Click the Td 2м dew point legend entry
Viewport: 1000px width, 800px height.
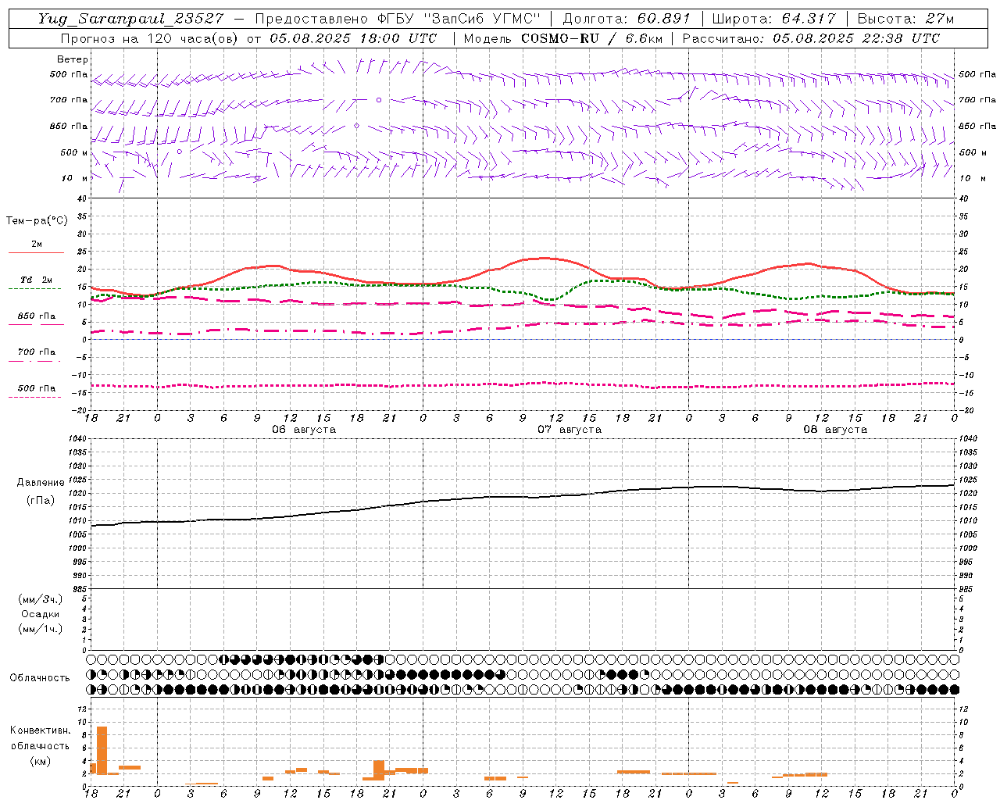[36, 280]
